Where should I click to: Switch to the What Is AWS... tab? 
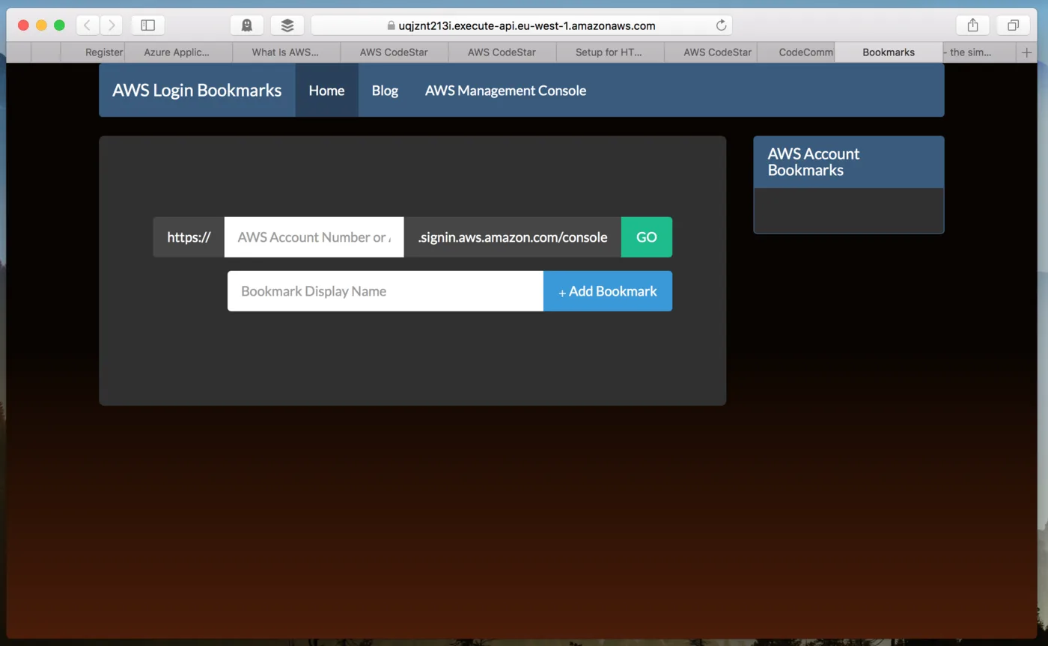[285, 52]
